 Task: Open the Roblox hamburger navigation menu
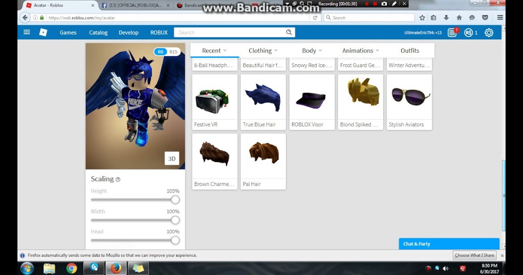click(x=27, y=32)
